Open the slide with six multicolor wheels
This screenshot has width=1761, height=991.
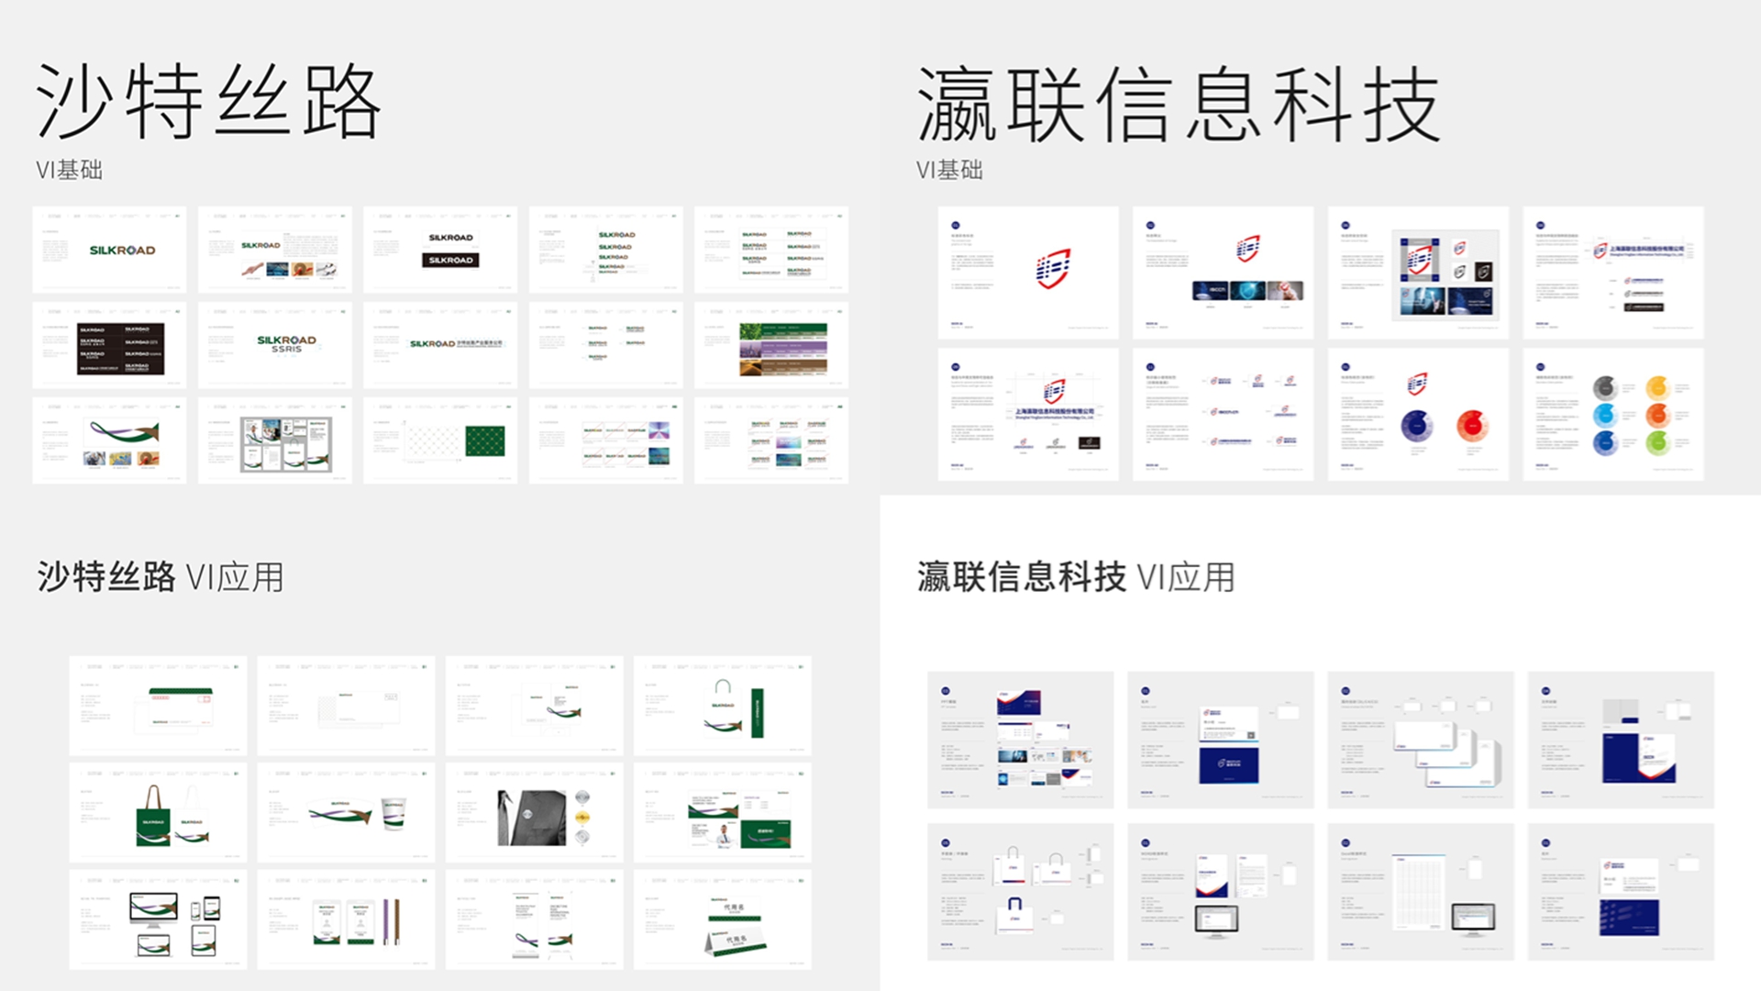pyautogui.click(x=1613, y=415)
